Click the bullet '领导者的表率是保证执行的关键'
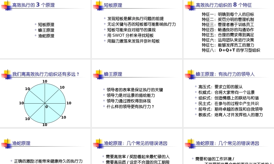Image resolution: width=274 pixels, height=164 pixels. pos(135,90)
